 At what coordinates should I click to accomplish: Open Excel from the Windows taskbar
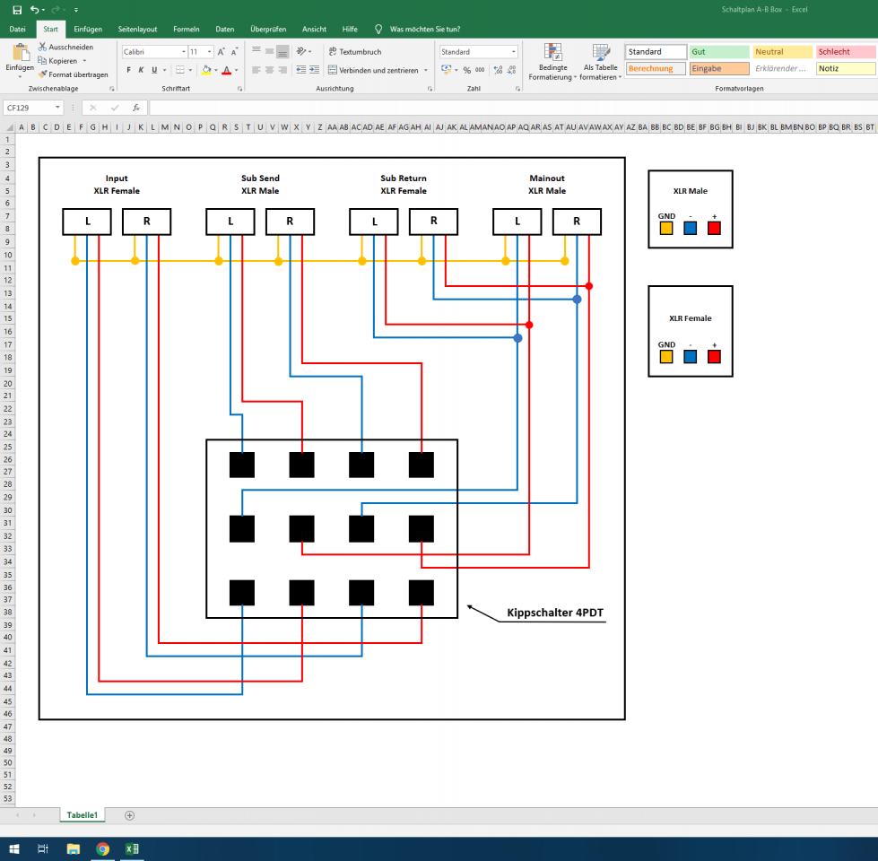click(x=132, y=848)
